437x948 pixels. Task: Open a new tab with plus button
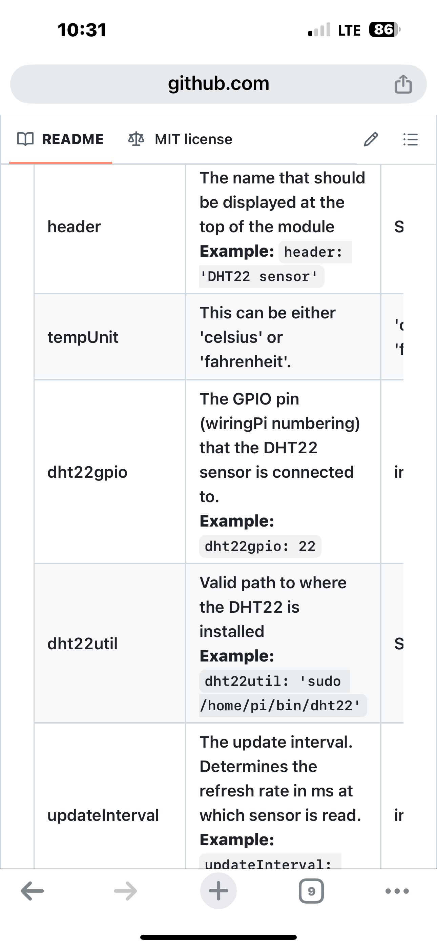(x=218, y=891)
